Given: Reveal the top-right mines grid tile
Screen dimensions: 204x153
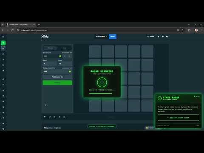Looking at the screenshot, I should [147, 51].
